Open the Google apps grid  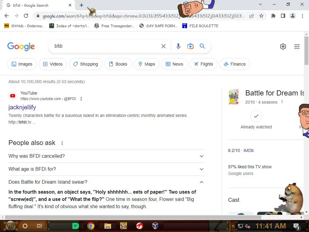(x=297, y=46)
